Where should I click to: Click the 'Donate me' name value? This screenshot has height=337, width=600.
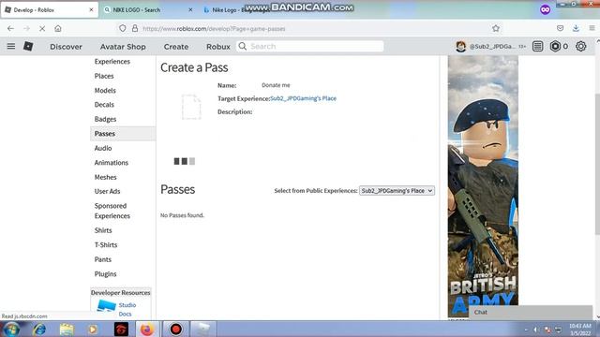pyautogui.click(x=276, y=85)
